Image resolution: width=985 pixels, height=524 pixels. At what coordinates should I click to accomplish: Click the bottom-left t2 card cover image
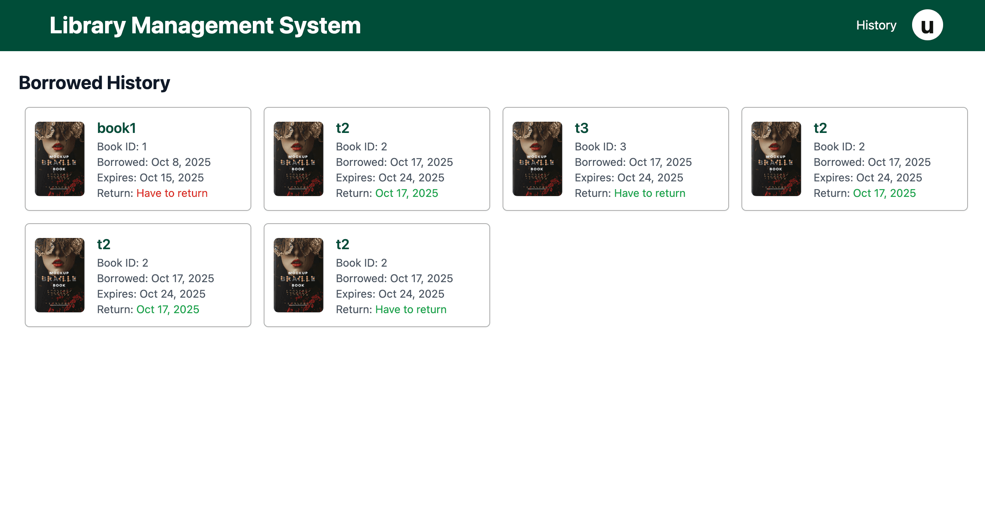[x=60, y=275]
